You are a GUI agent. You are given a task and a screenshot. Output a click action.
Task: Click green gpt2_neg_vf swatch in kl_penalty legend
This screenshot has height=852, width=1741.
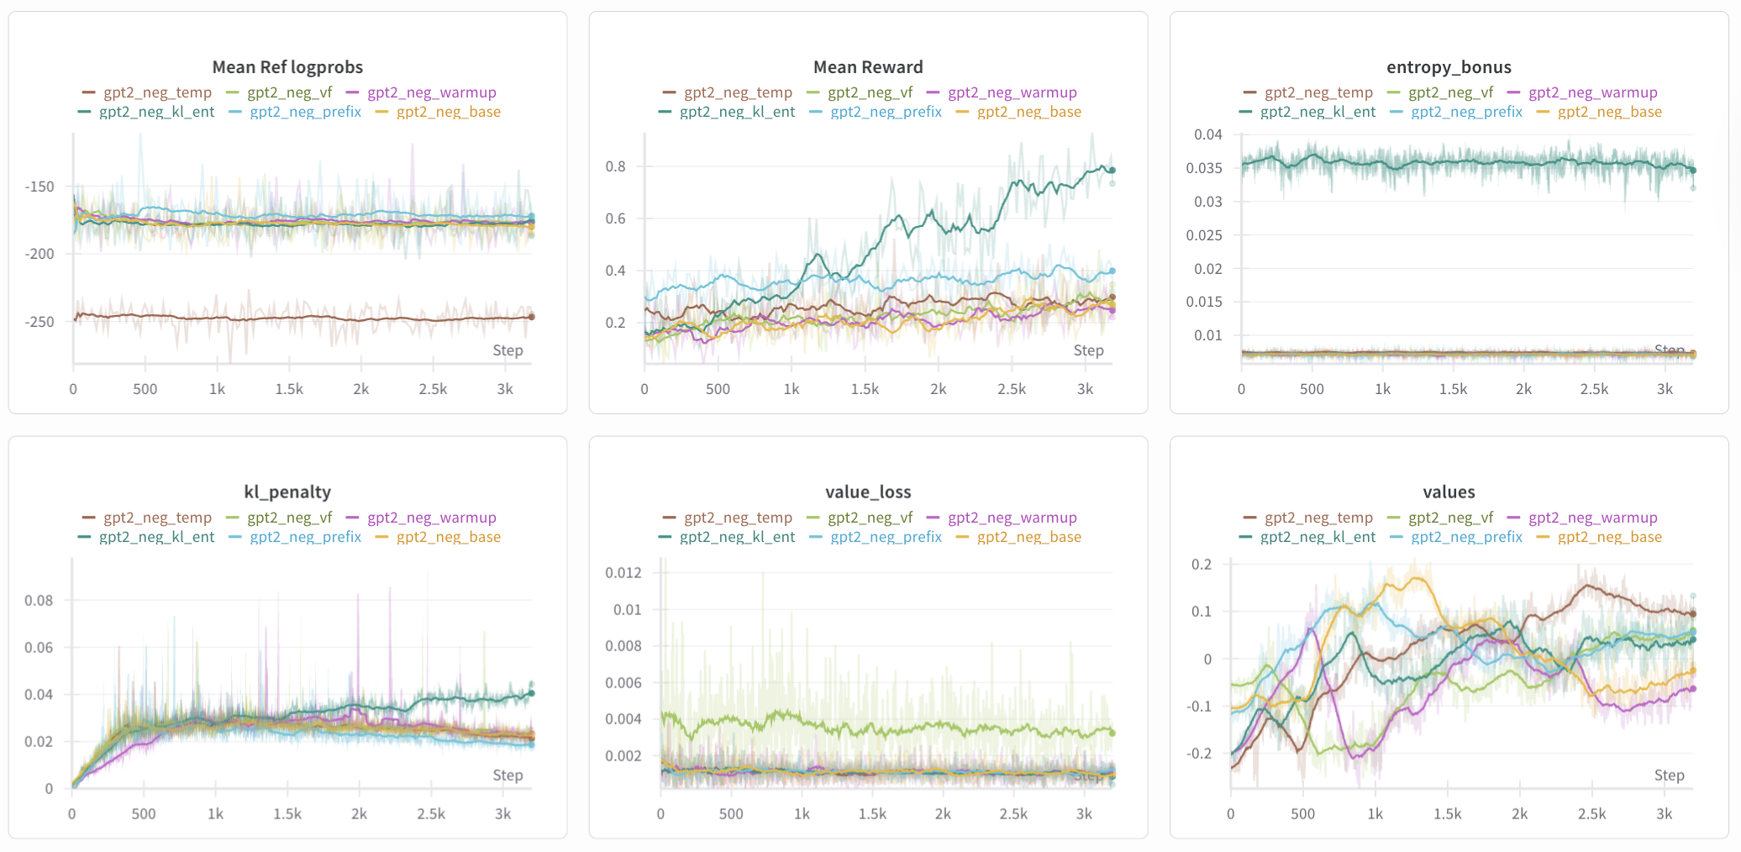coord(232,518)
